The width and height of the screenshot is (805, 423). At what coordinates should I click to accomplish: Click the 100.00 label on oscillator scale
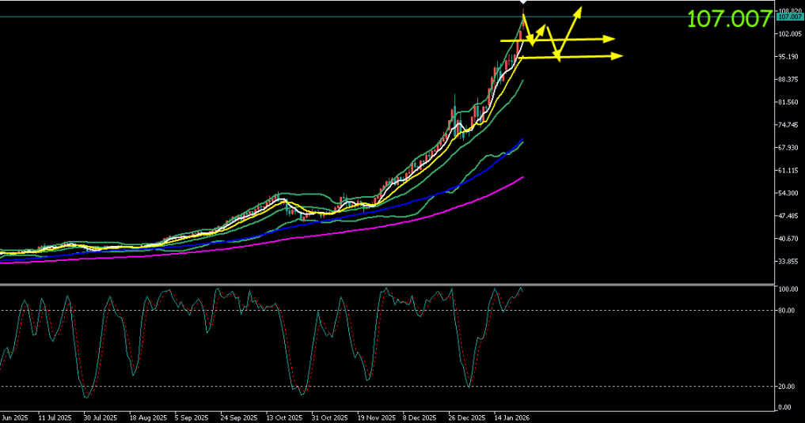click(x=787, y=290)
